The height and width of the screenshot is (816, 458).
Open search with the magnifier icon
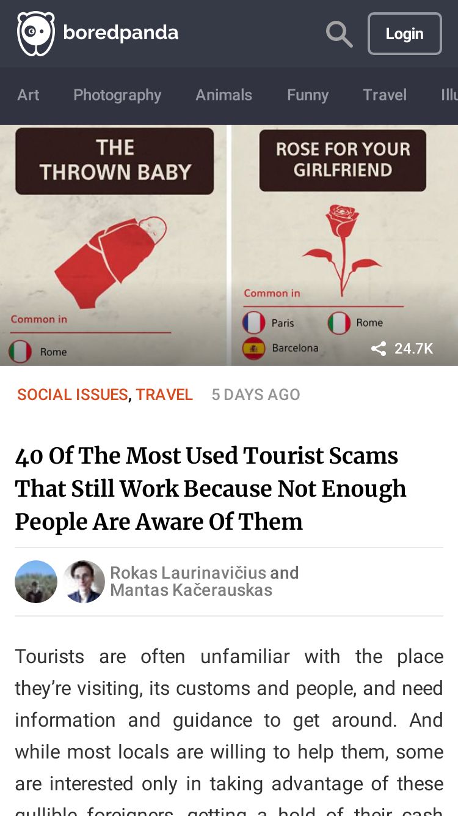(339, 34)
